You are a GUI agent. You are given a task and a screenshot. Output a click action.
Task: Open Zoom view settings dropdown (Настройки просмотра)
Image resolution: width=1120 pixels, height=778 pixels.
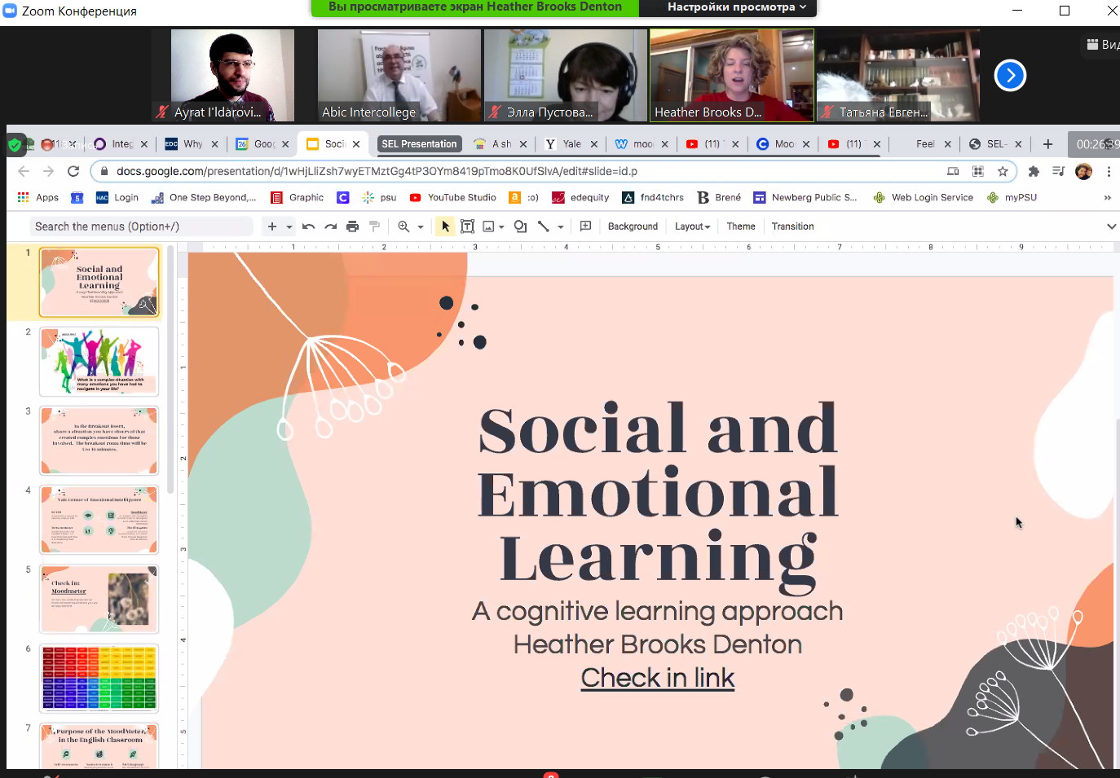pos(736,7)
